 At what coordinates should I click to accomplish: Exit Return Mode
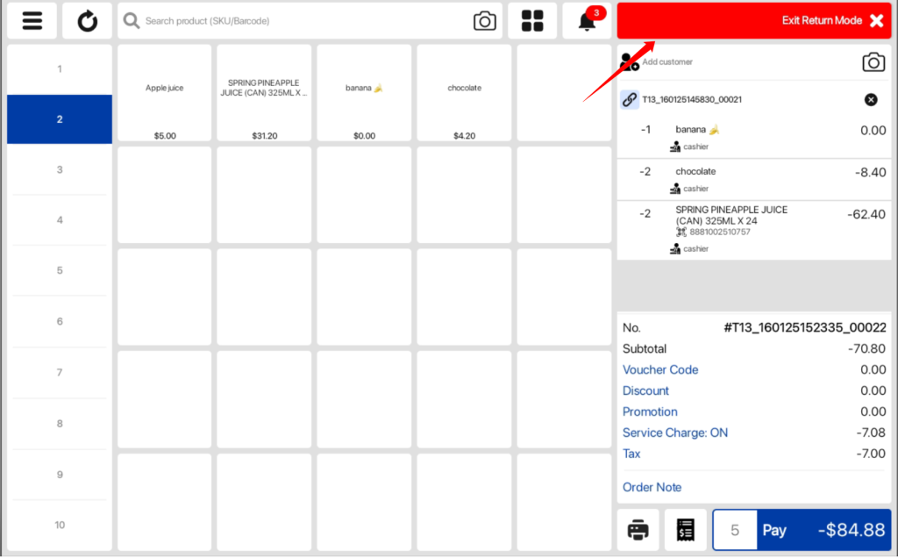coord(754,21)
